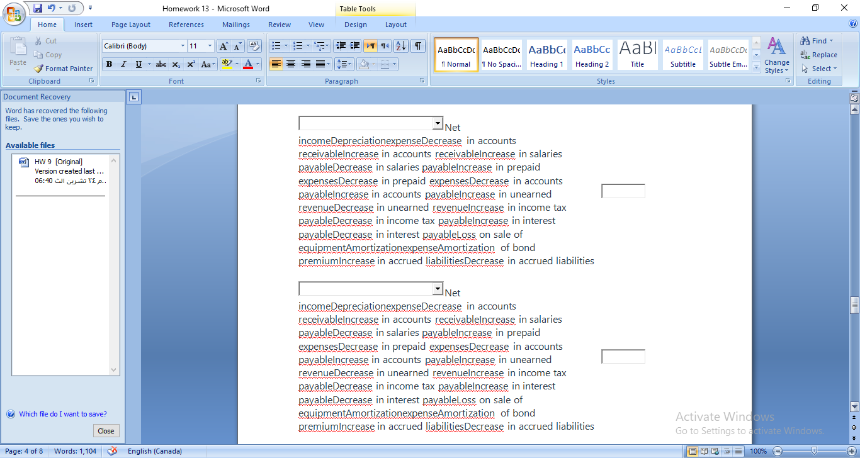Open the Paragraph dialog box launcher
This screenshot has height=458, width=860.
(x=422, y=81)
